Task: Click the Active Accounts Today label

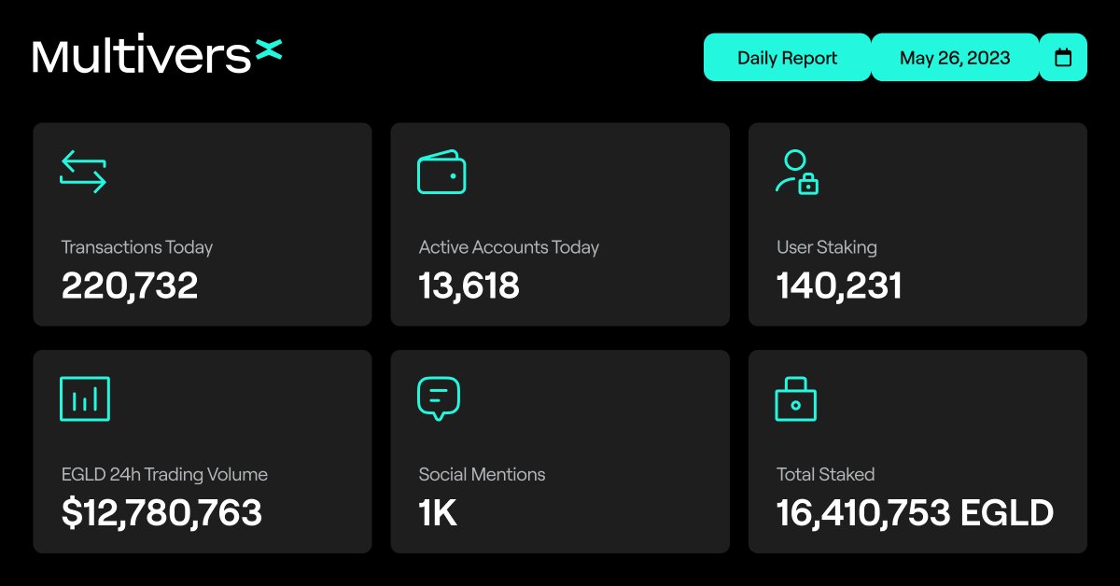Action: click(x=509, y=247)
